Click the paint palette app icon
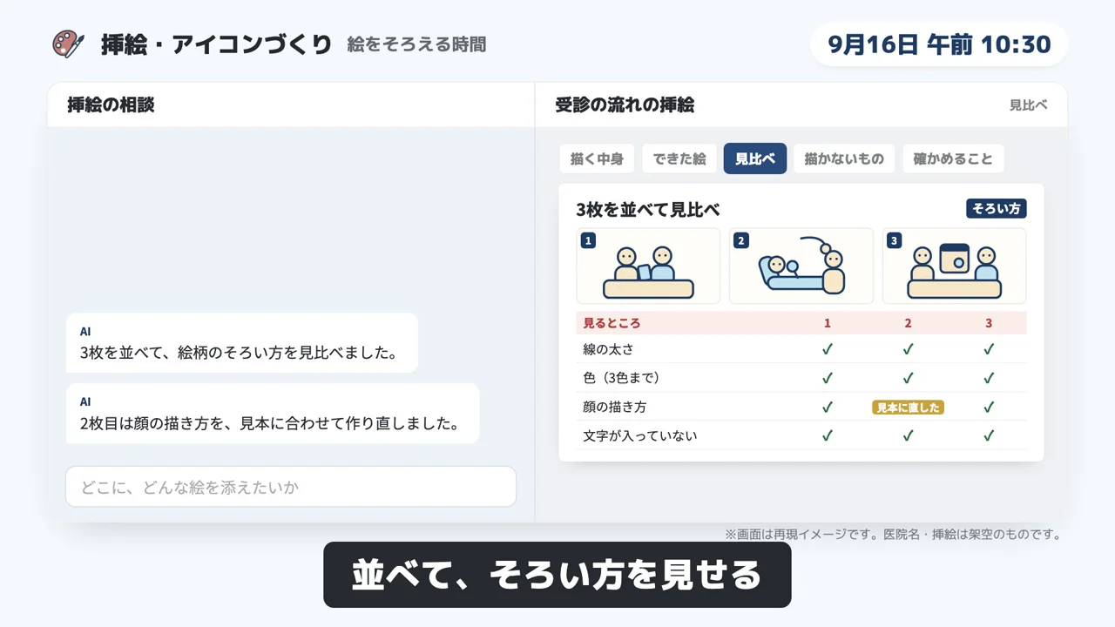Viewport: 1115px width, 627px height. coord(68,44)
